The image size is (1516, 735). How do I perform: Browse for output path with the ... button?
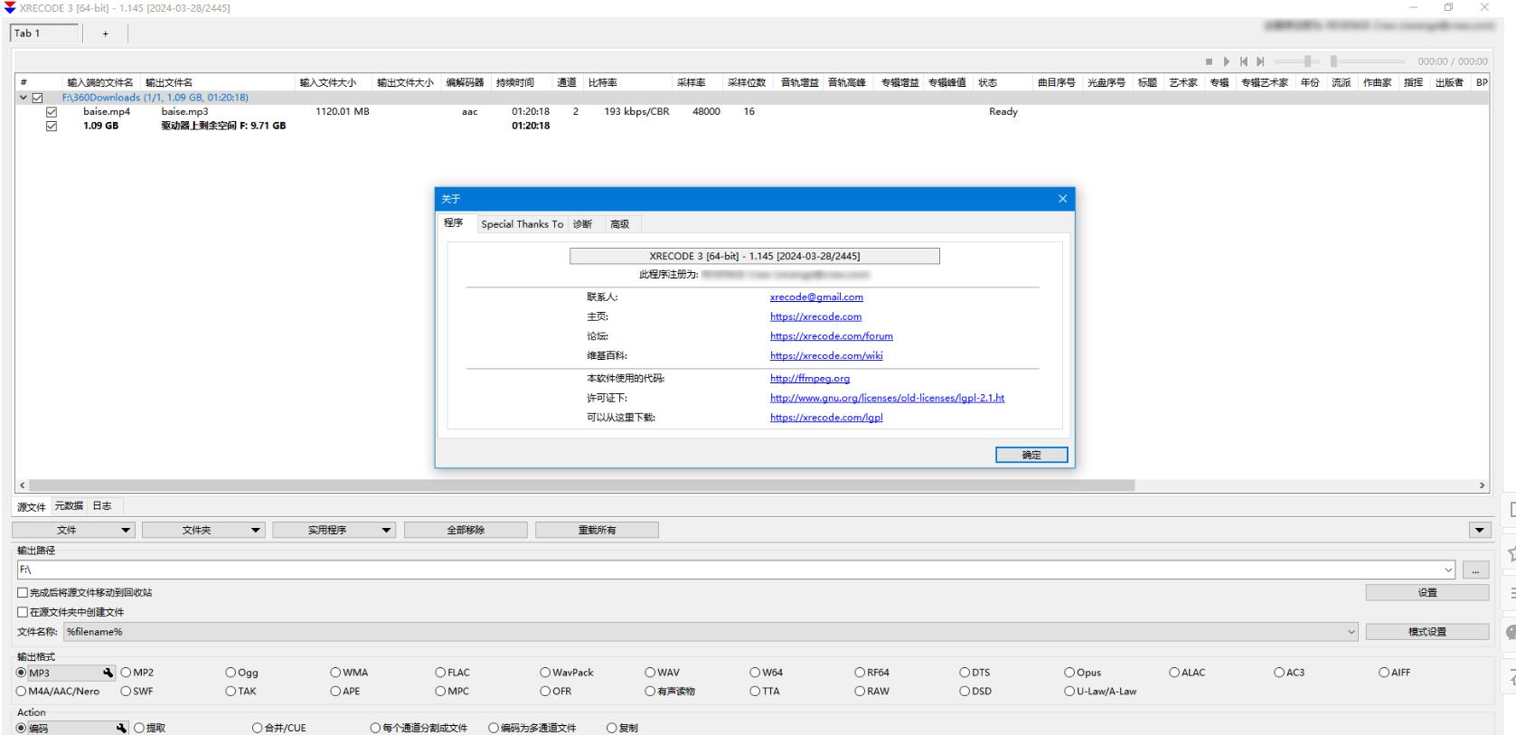point(1475,570)
